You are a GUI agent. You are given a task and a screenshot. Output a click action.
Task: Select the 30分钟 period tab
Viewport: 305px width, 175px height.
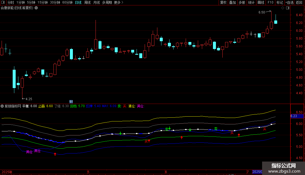55,2
